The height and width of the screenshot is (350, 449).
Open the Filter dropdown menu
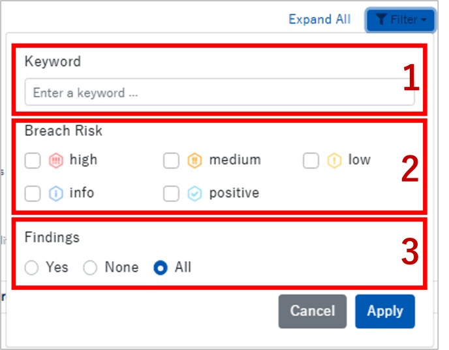400,20
